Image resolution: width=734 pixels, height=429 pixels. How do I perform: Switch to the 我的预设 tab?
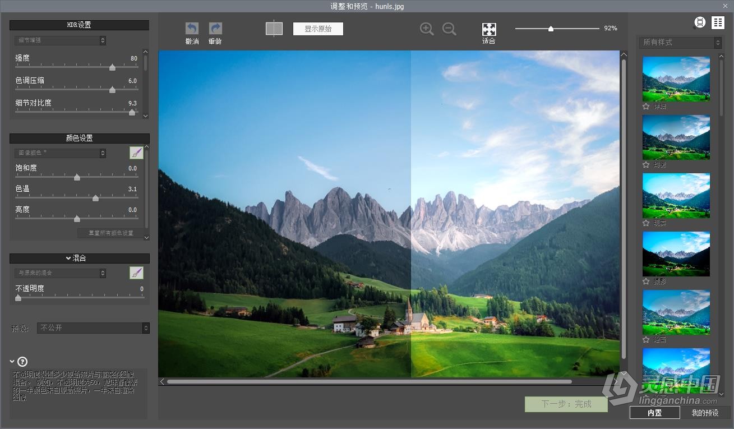pos(705,413)
